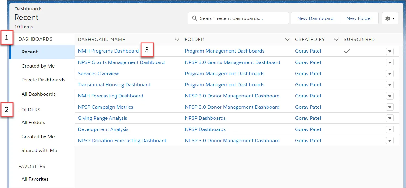Open NPSP Dashboards folder in Development Analysis row
This screenshot has height=188, width=406.
pos(205,129)
